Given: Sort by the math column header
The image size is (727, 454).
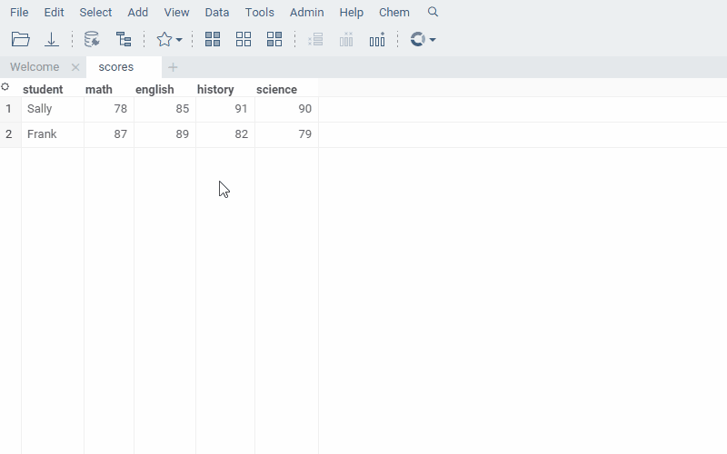Looking at the screenshot, I should coord(99,89).
